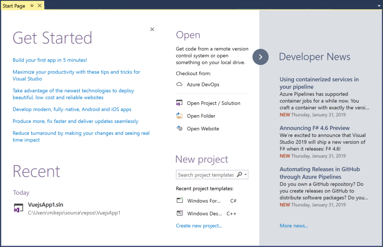
Task: Open the window dropdown caret at top right
Action: pos(379,5)
